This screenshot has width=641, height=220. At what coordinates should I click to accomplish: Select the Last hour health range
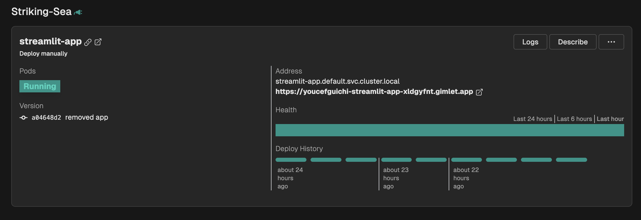pyautogui.click(x=610, y=119)
